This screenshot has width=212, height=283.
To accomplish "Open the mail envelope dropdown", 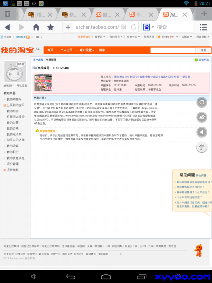I will point(39,37).
